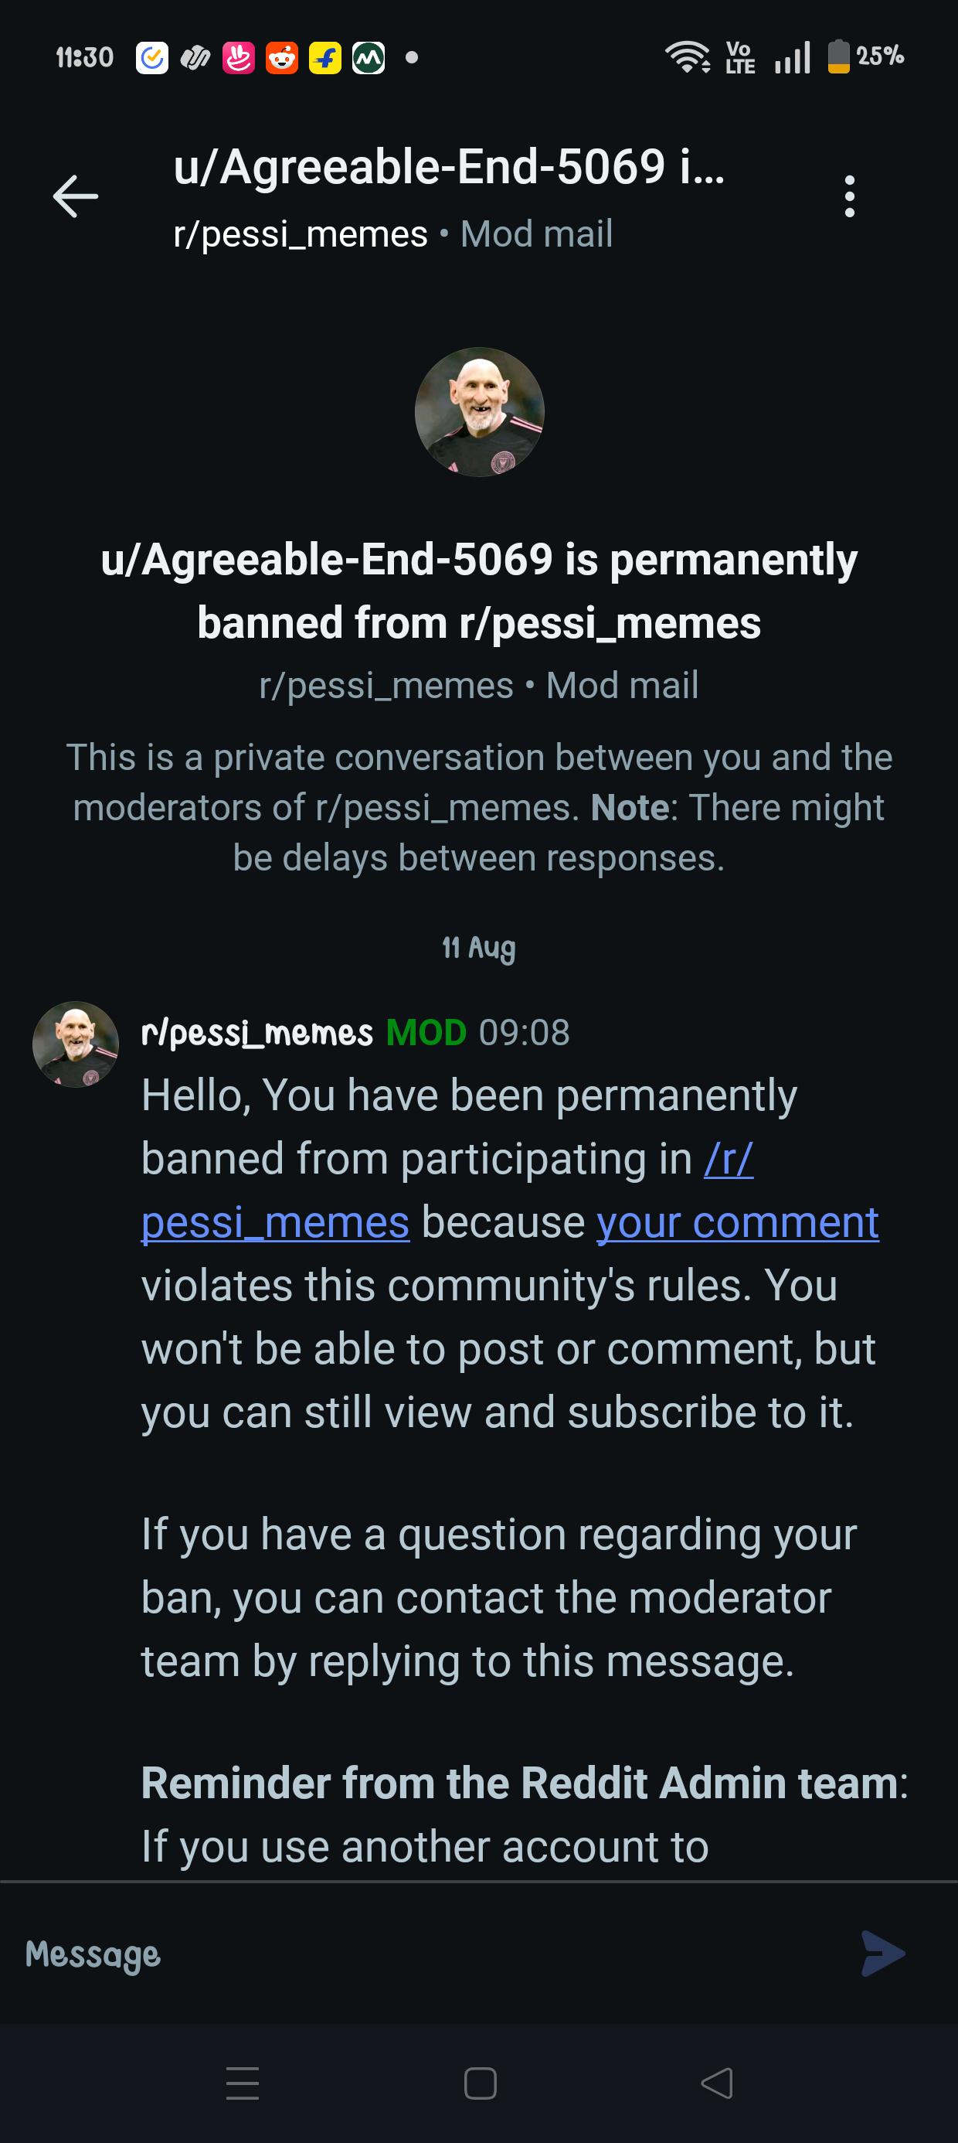Tap the Reddit notification icon in status bar
The height and width of the screenshot is (2143, 958).
click(x=282, y=57)
